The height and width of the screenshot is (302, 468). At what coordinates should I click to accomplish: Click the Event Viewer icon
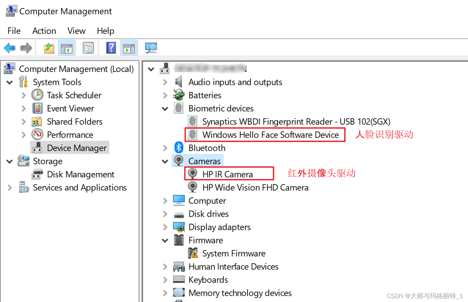(37, 108)
